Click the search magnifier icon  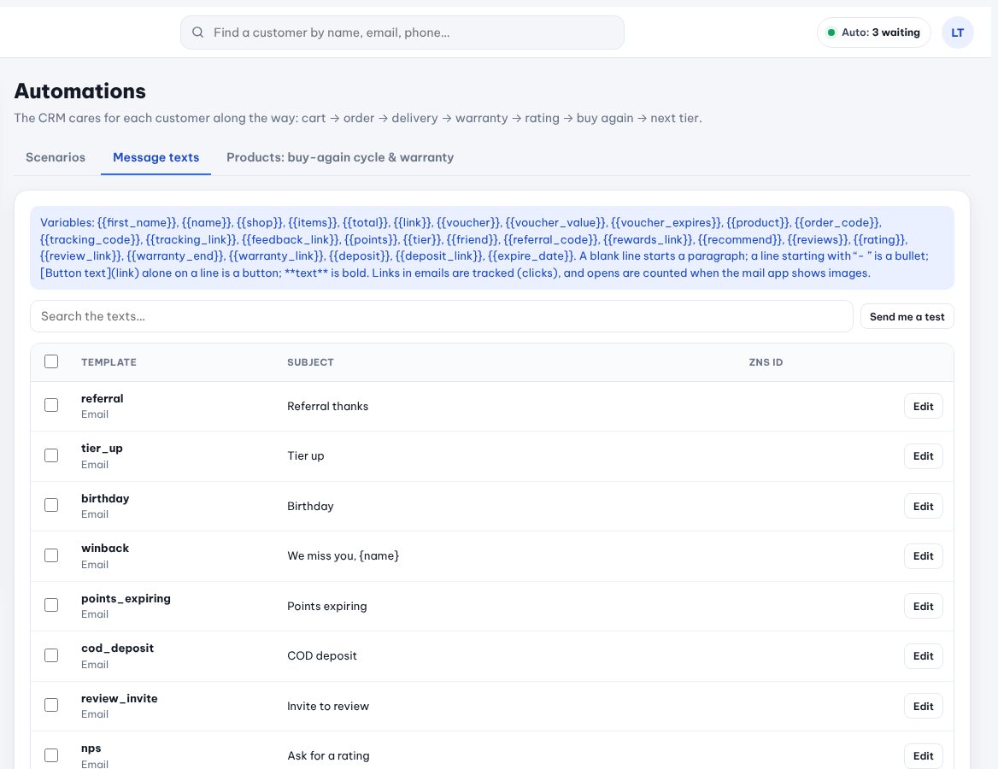click(x=198, y=32)
